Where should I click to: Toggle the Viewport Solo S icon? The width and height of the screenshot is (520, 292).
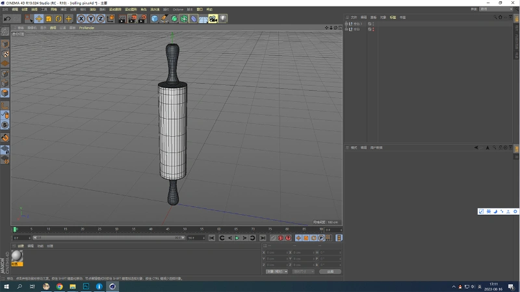coord(5,125)
